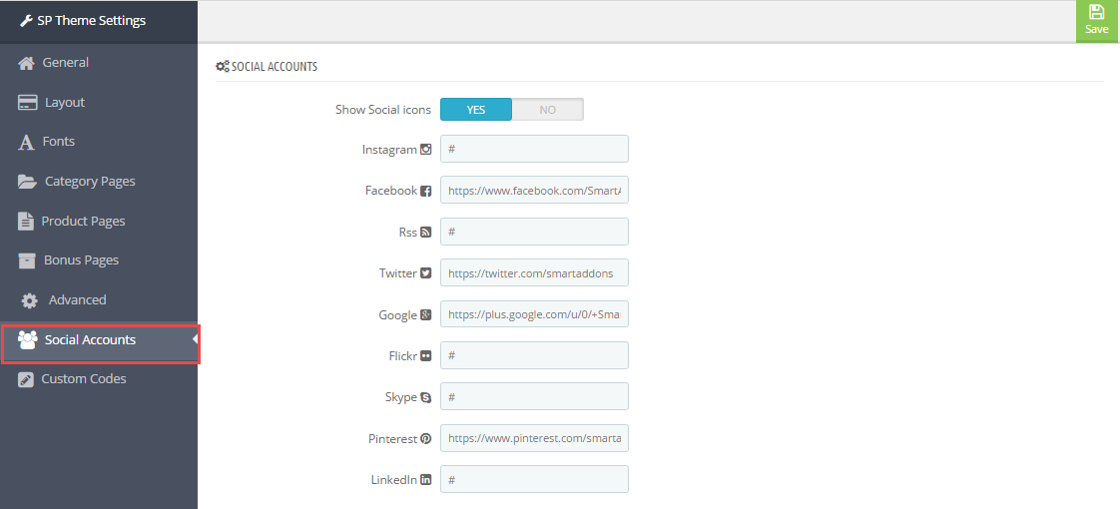Set Show Social icons to YES
The image size is (1120, 509).
476,109
